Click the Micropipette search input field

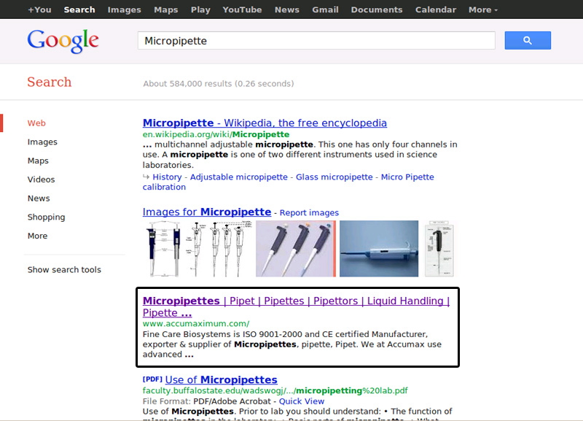point(316,41)
